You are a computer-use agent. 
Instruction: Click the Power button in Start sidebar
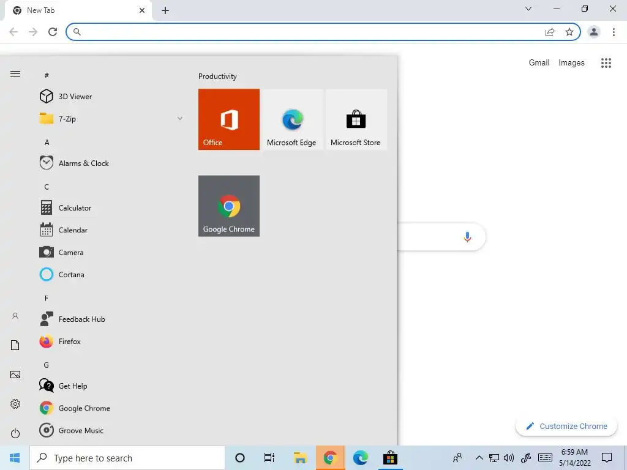click(x=15, y=433)
